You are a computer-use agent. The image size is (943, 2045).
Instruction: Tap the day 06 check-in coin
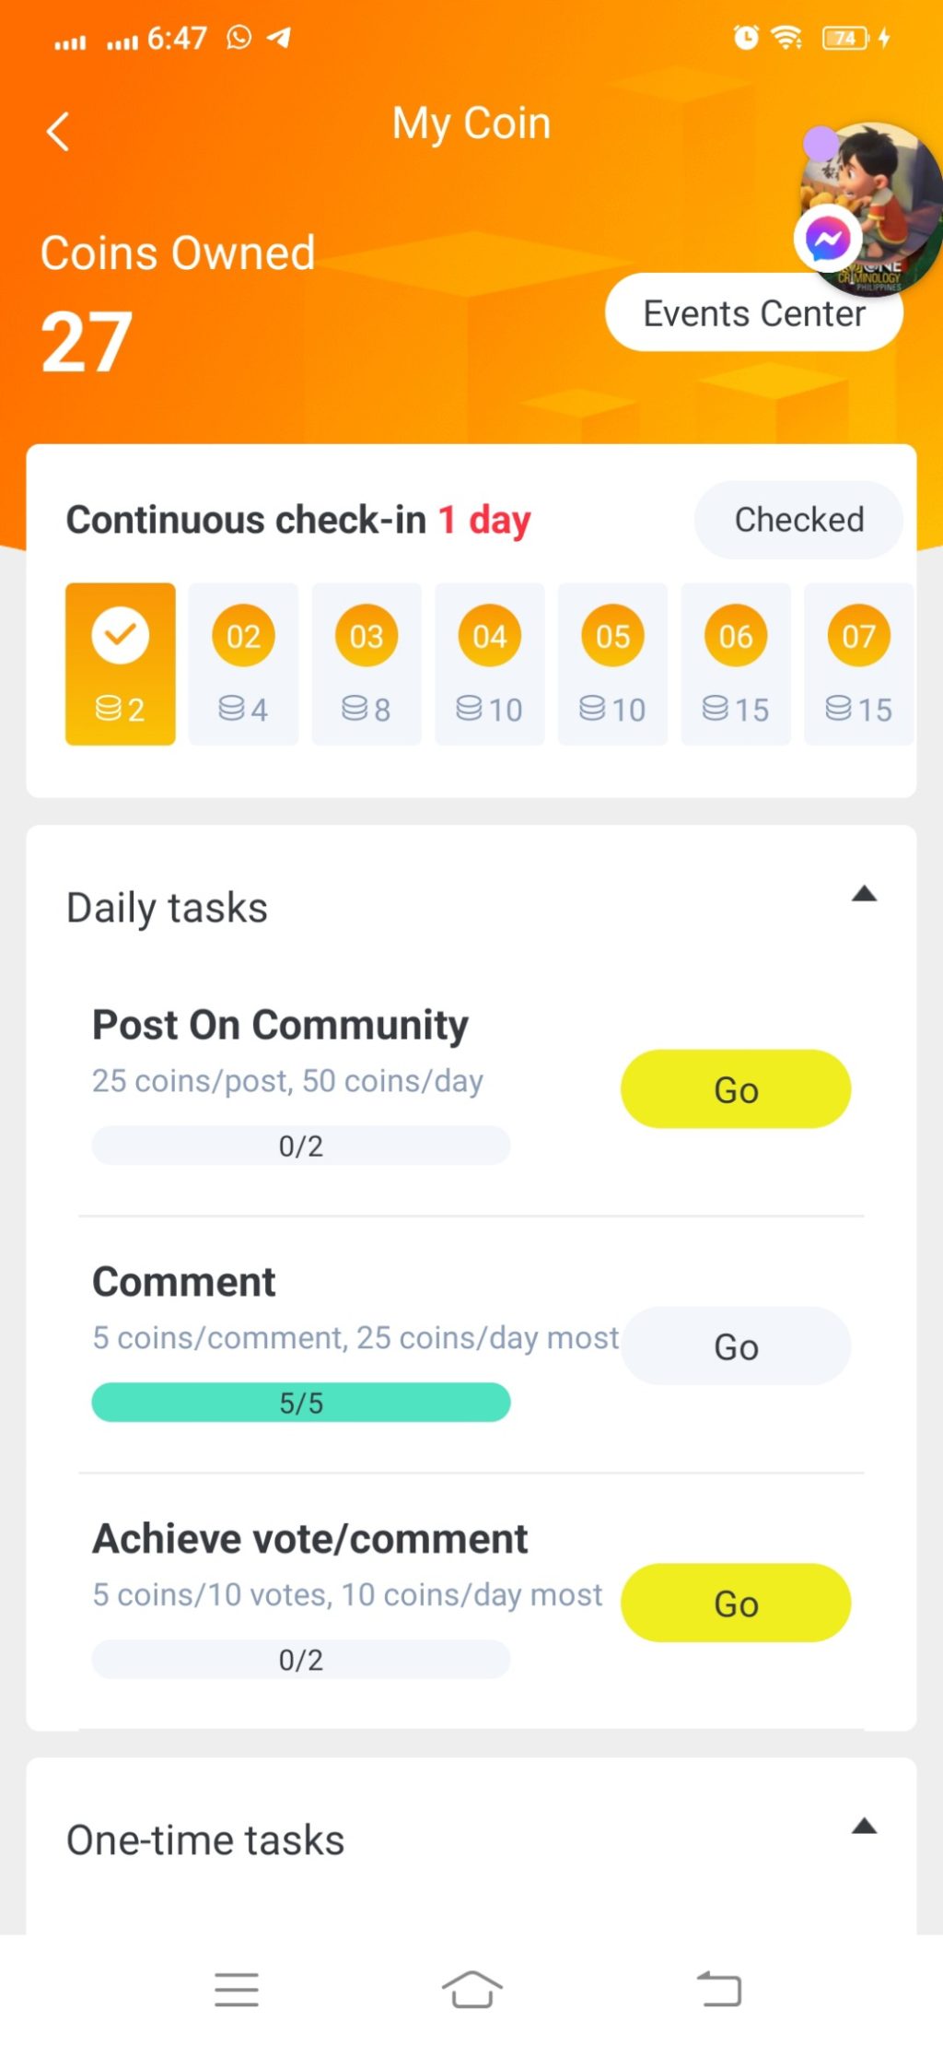736,636
